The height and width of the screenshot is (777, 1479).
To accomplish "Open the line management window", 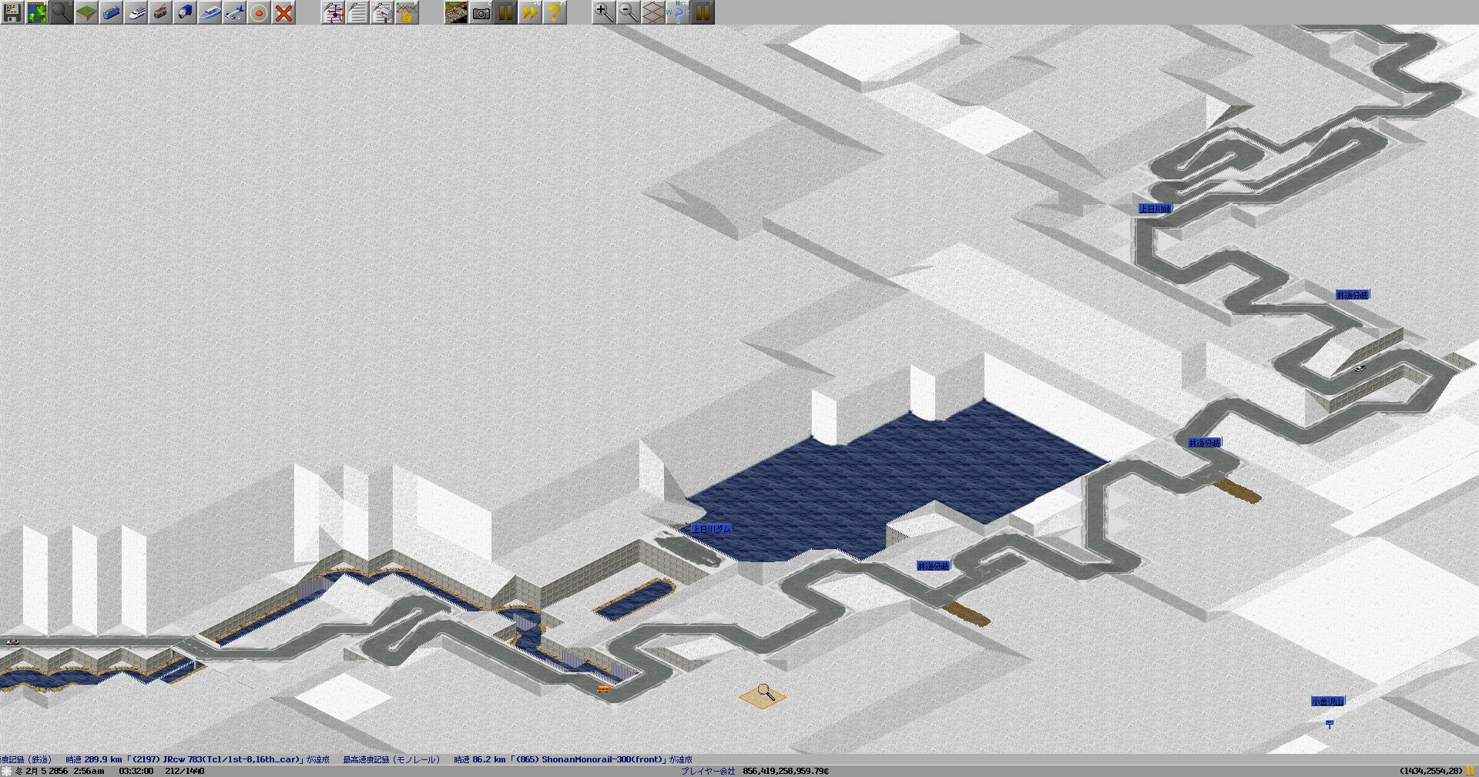I will click(x=333, y=12).
